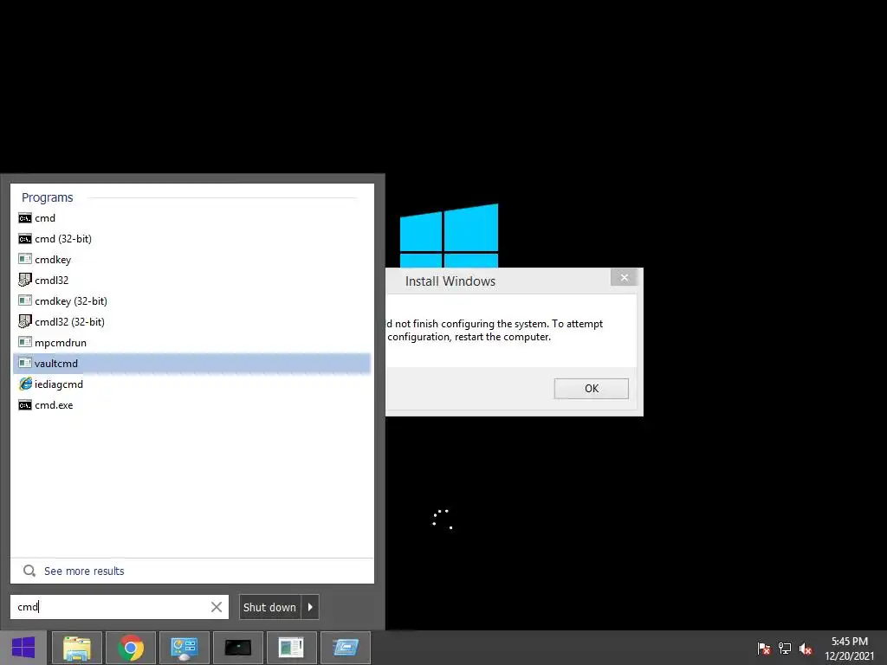The width and height of the screenshot is (887, 665).
Task: Open Control Panel taskbar icon
Action: pos(185,648)
